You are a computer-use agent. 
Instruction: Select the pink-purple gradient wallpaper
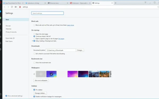[73, 74]
